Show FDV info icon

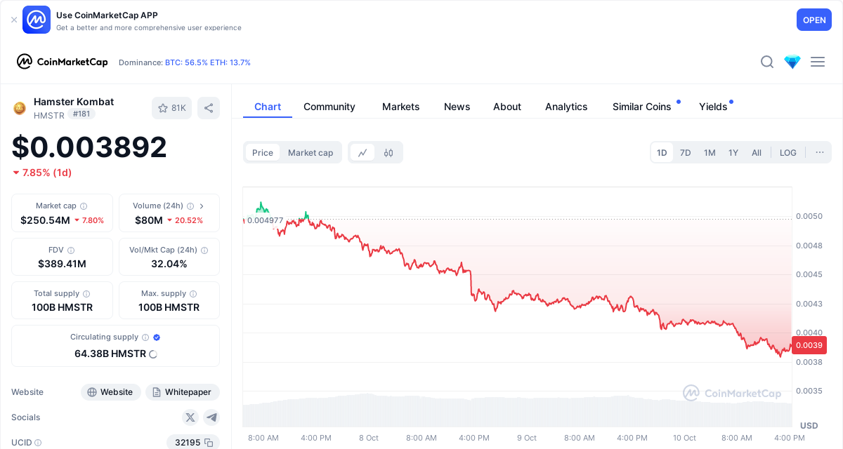(x=71, y=250)
